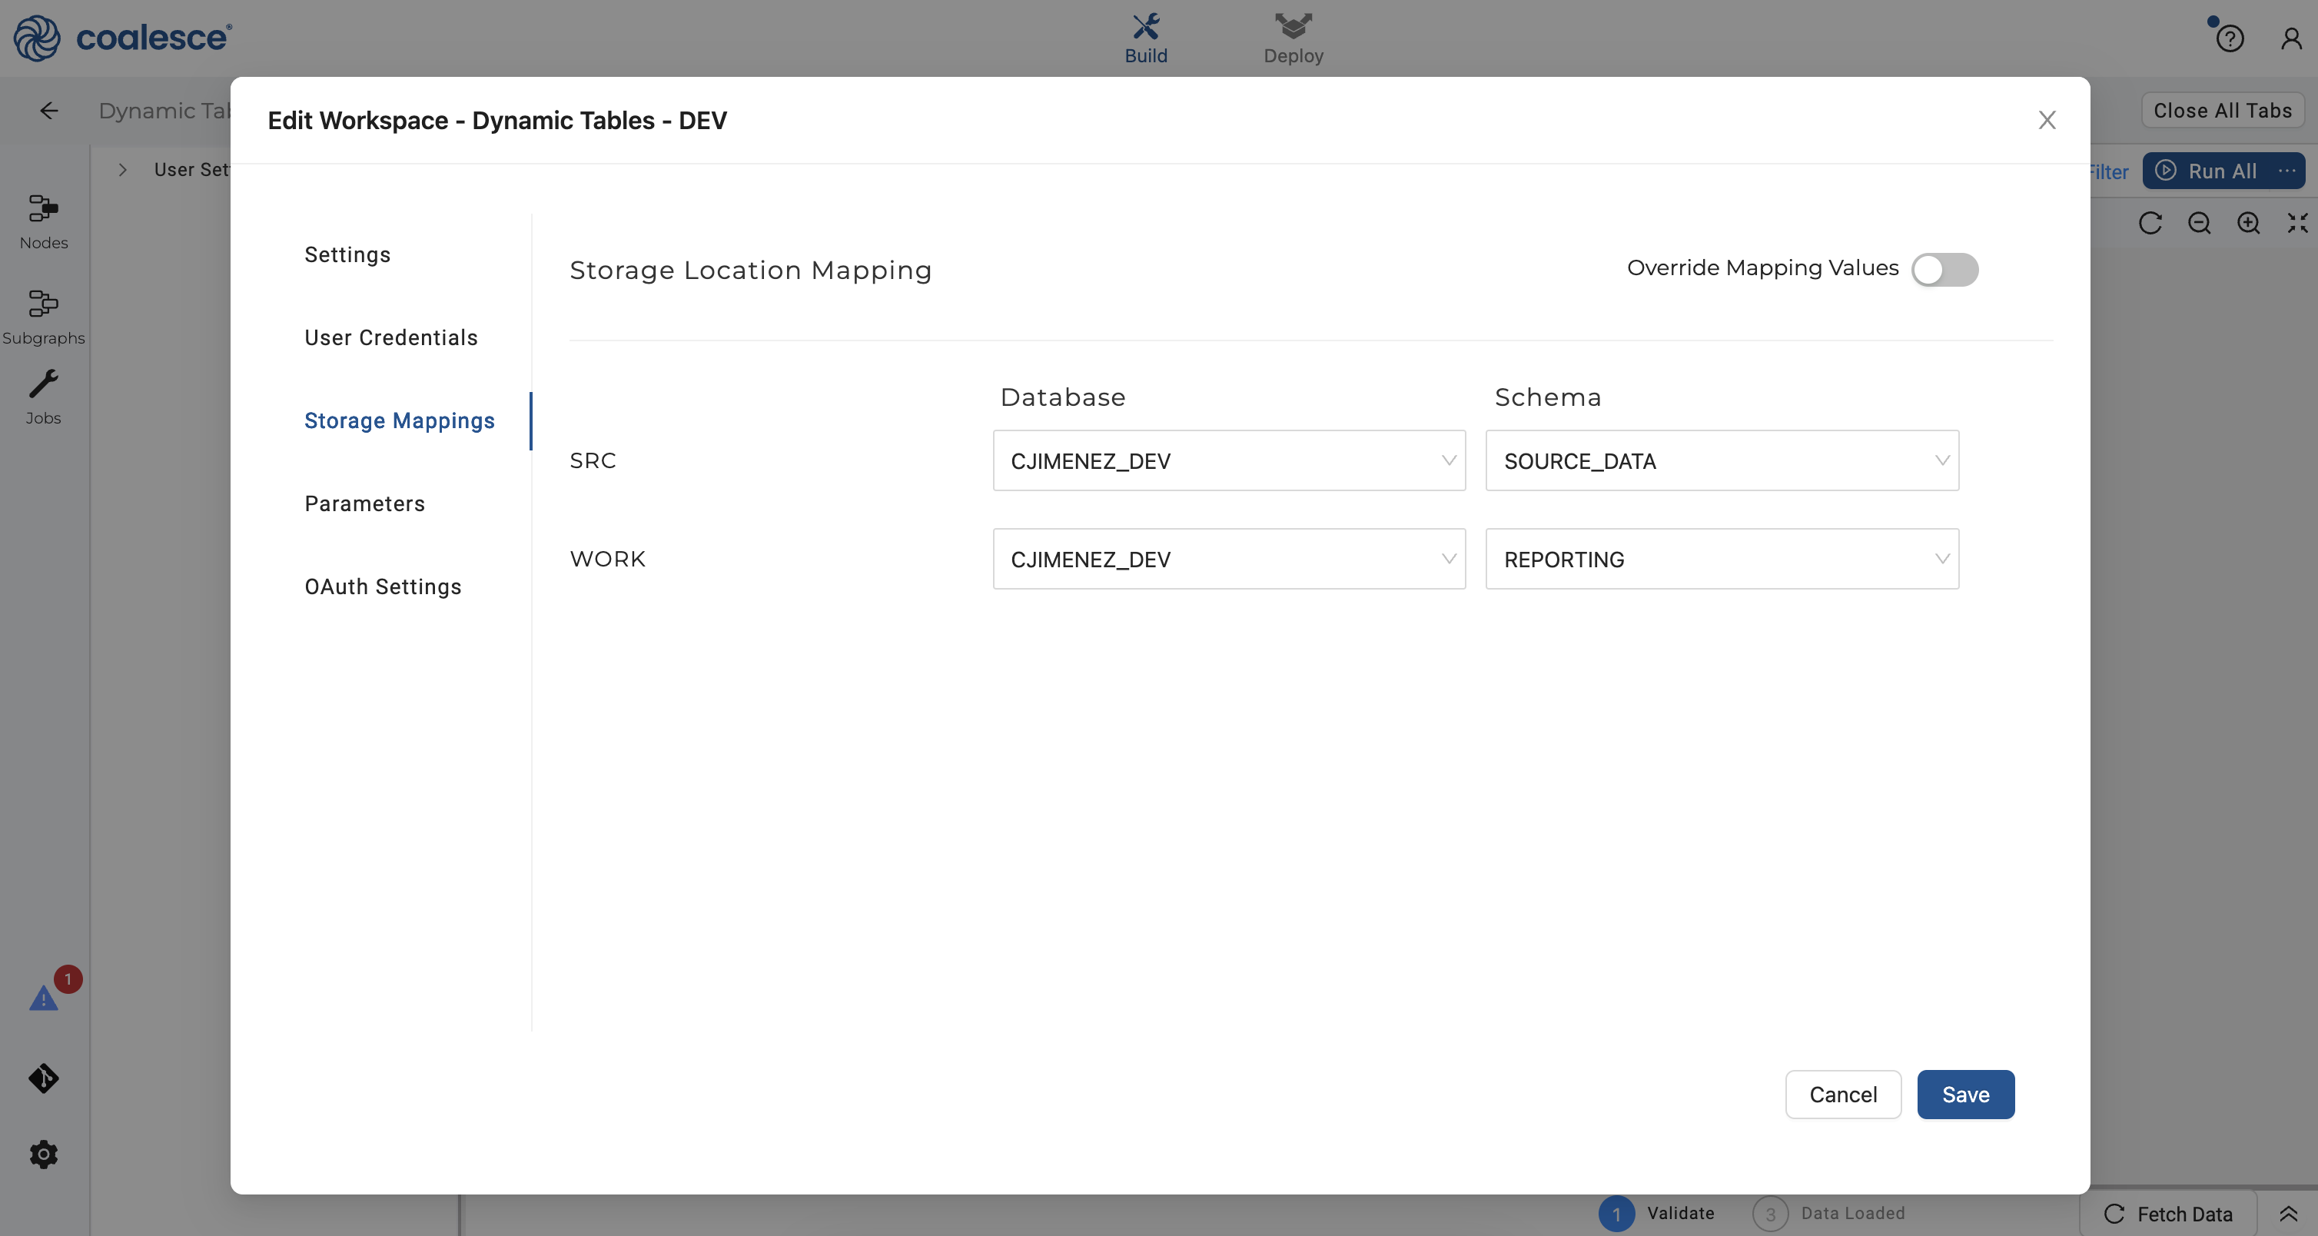Close the Edit Workspace dialog
Viewport: 2318px width, 1236px height.
2046,120
